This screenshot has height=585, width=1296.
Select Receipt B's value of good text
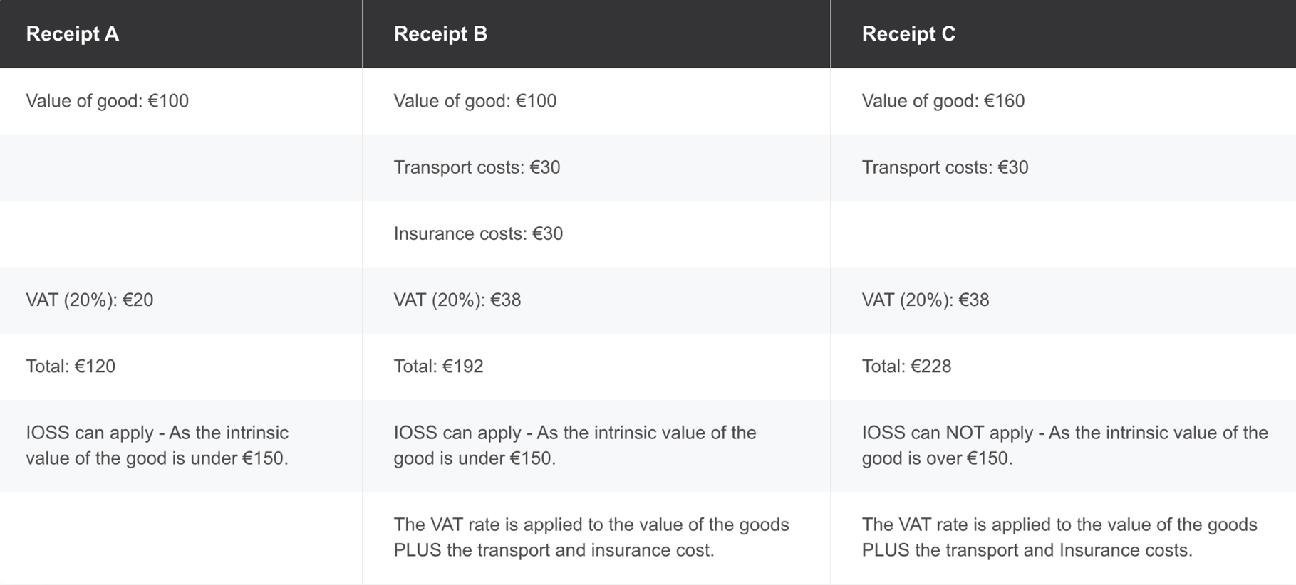coord(475,101)
